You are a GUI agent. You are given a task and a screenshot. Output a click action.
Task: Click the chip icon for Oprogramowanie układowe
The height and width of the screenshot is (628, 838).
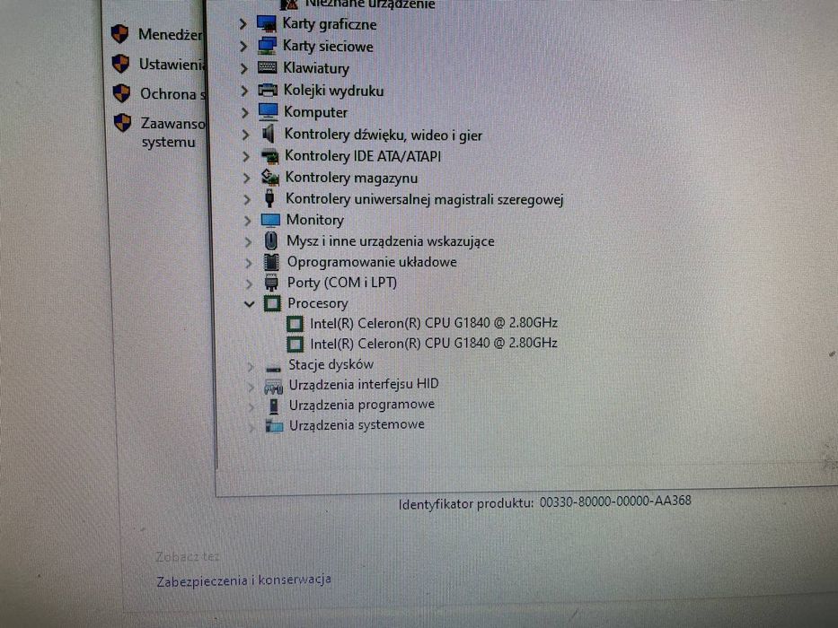point(271,262)
